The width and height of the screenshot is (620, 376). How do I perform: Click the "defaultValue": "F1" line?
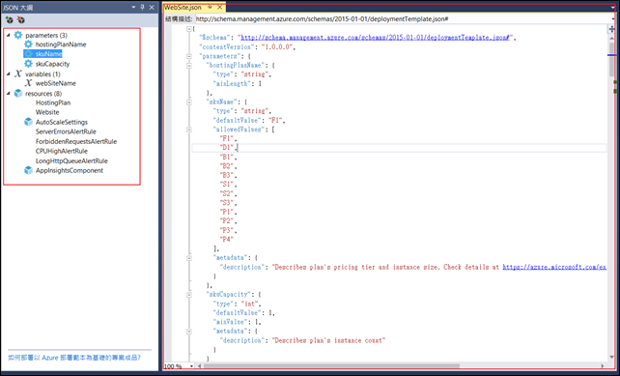tap(249, 120)
